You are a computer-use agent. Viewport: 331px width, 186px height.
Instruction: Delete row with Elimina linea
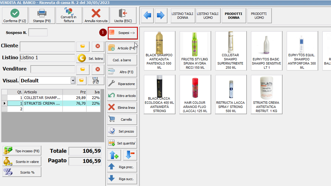(x=122, y=107)
